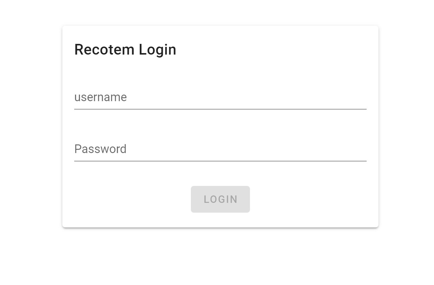Click the underline of the username field
The height and width of the screenshot is (285, 434).
pyautogui.click(x=220, y=110)
